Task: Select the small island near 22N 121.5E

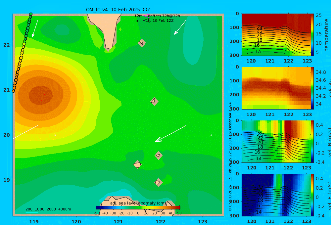Action: point(142,43)
